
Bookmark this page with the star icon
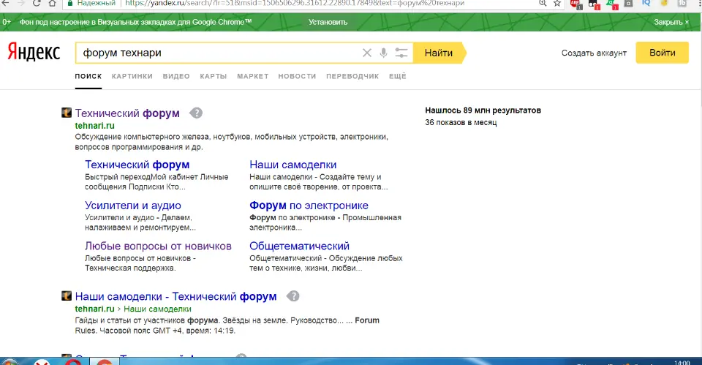click(x=557, y=3)
